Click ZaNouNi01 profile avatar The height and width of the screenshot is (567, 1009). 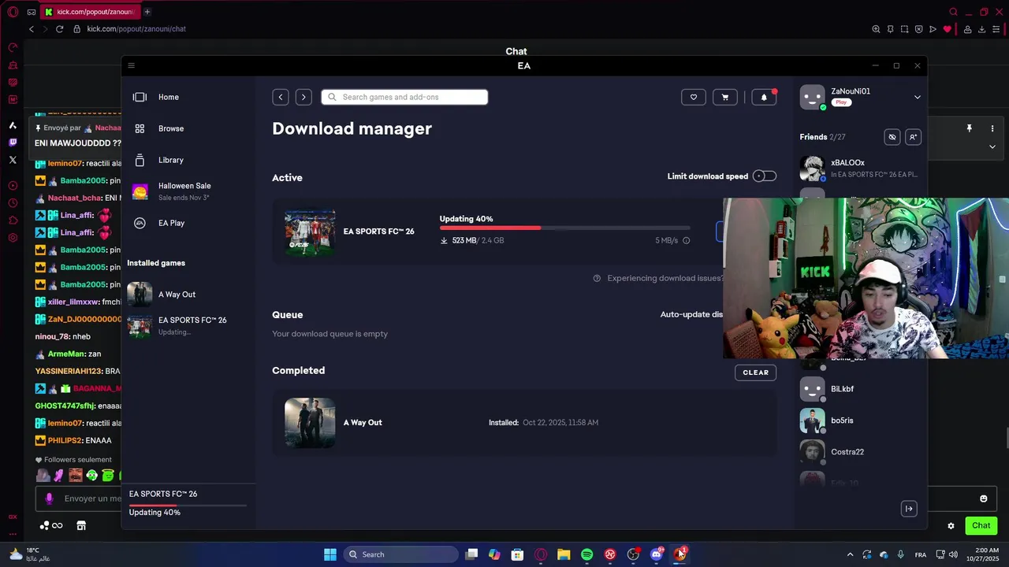click(x=812, y=97)
